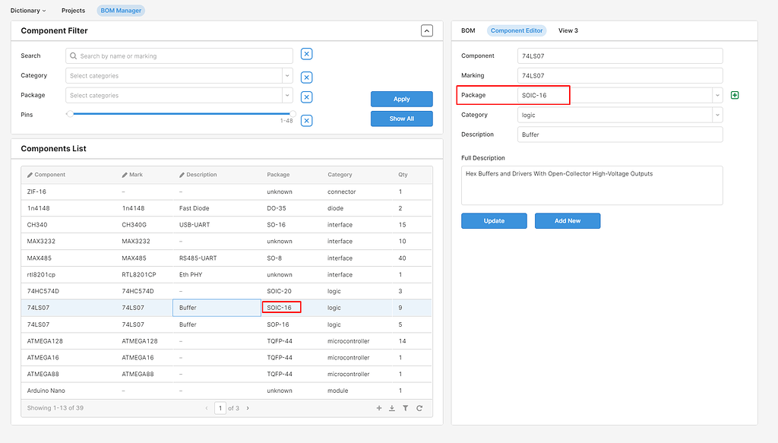Click the add component plus icon below the table

pos(379,408)
